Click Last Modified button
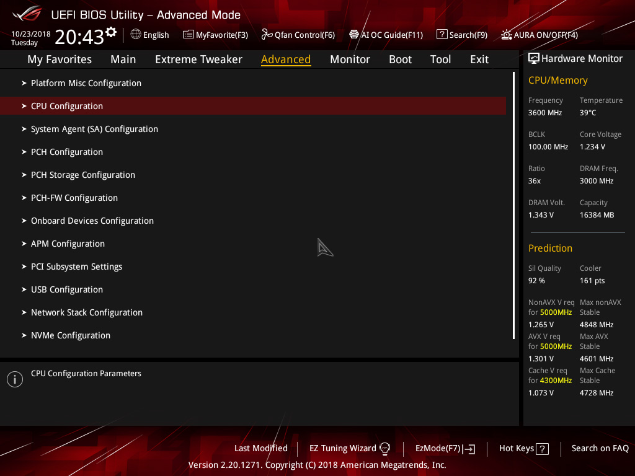The height and width of the screenshot is (476, 635). pyautogui.click(x=261, y=449)
